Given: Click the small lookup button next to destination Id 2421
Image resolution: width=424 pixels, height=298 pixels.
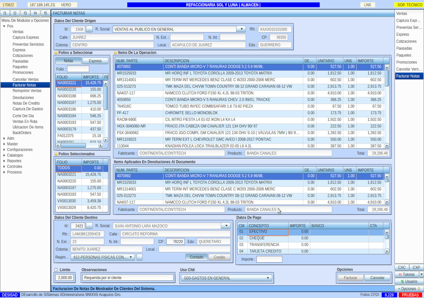Looking at the screenshot, I should [89, 226].
